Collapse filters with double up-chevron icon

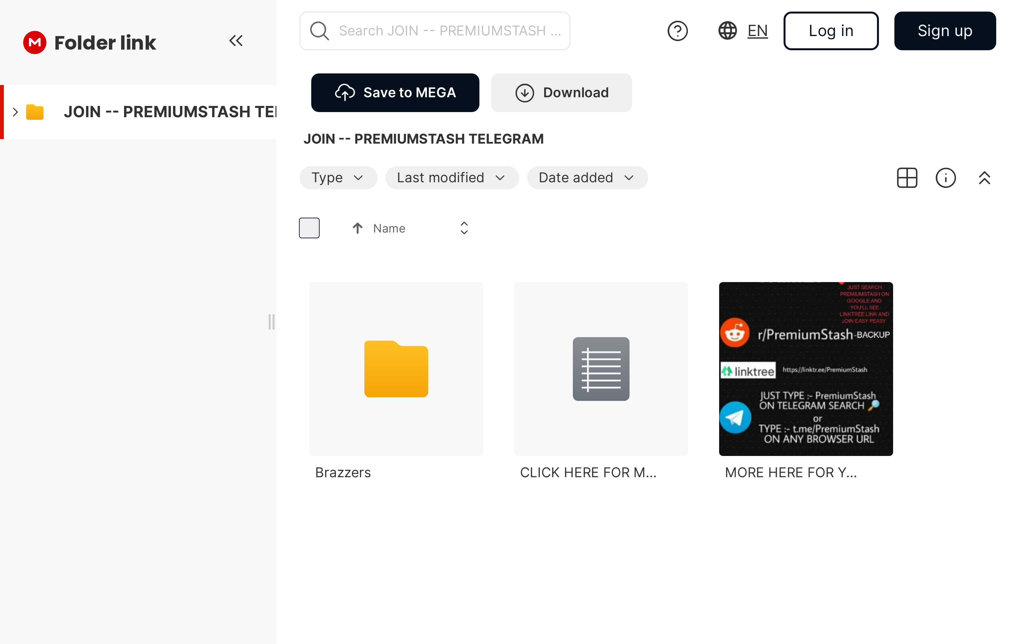click(x=985, y=178)
